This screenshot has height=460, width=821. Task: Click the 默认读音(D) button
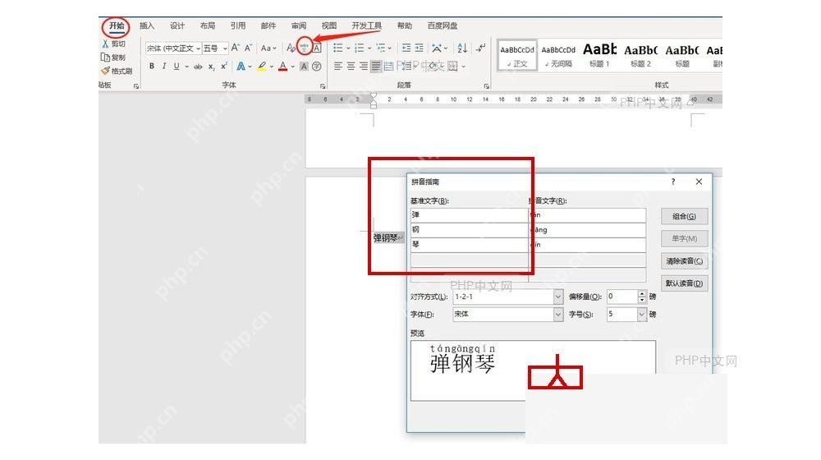(x=685, y=283)
